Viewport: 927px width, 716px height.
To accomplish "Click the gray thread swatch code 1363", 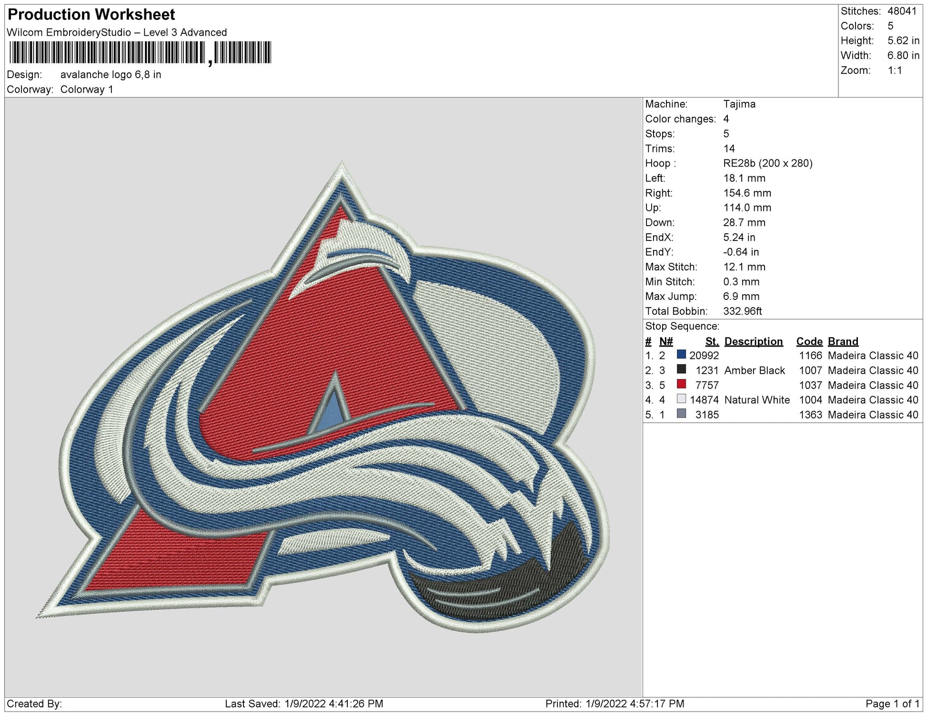I will point(681,414).
